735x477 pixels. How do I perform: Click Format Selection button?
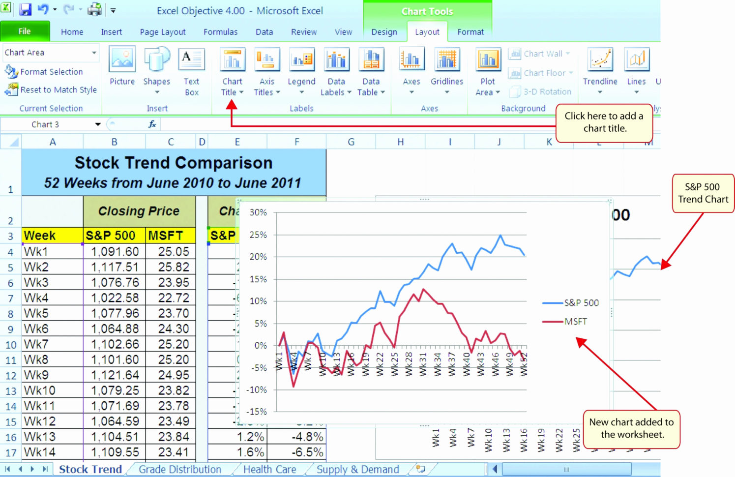44,72
